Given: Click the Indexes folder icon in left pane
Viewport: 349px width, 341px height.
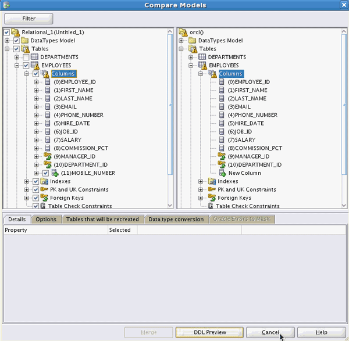Looking at the screenshot, I should pos(45,181).
